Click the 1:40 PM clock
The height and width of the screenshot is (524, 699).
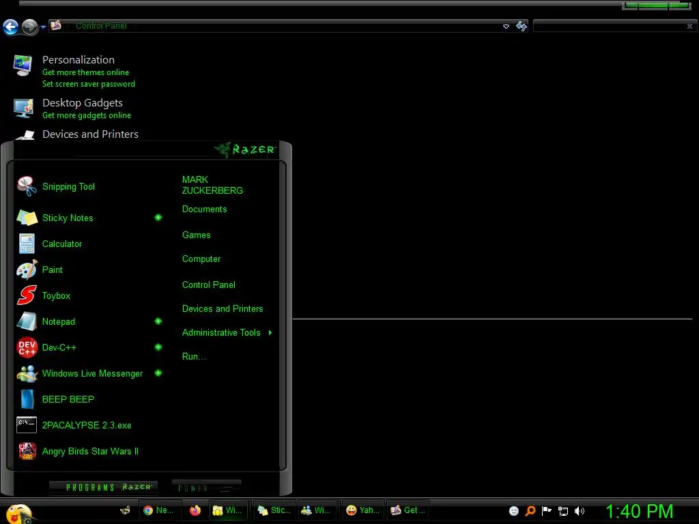tap(639, 511)
